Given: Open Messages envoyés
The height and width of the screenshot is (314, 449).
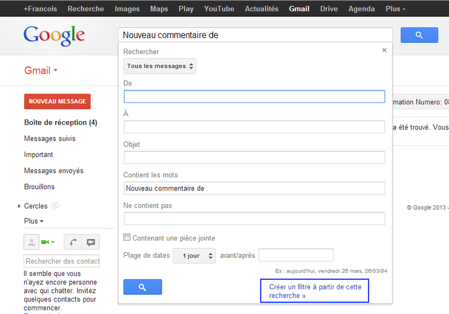Looking at the screenshot, I should pos(54,170).
